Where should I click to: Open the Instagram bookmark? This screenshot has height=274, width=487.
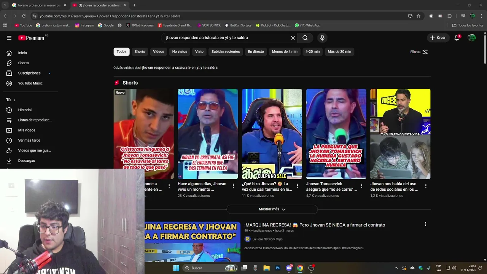(x=84, y=25)
